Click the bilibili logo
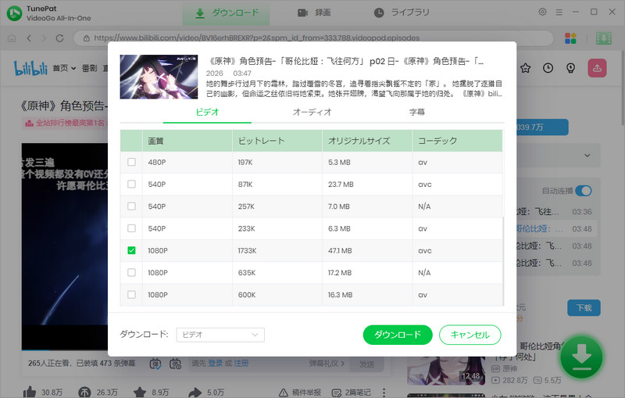Image resolution: width=625 pixels, height=398 pixels. point(30,68)
